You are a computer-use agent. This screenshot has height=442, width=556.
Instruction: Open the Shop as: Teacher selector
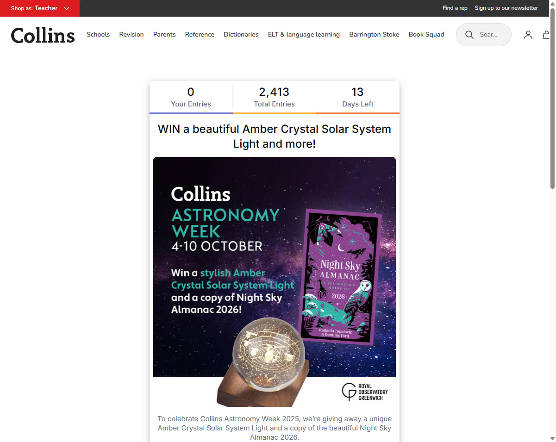[40, 8]
